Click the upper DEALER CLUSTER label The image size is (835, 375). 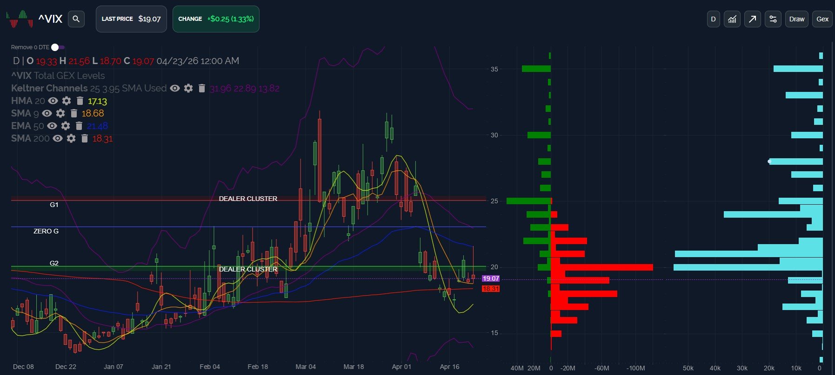coord(248,199)
